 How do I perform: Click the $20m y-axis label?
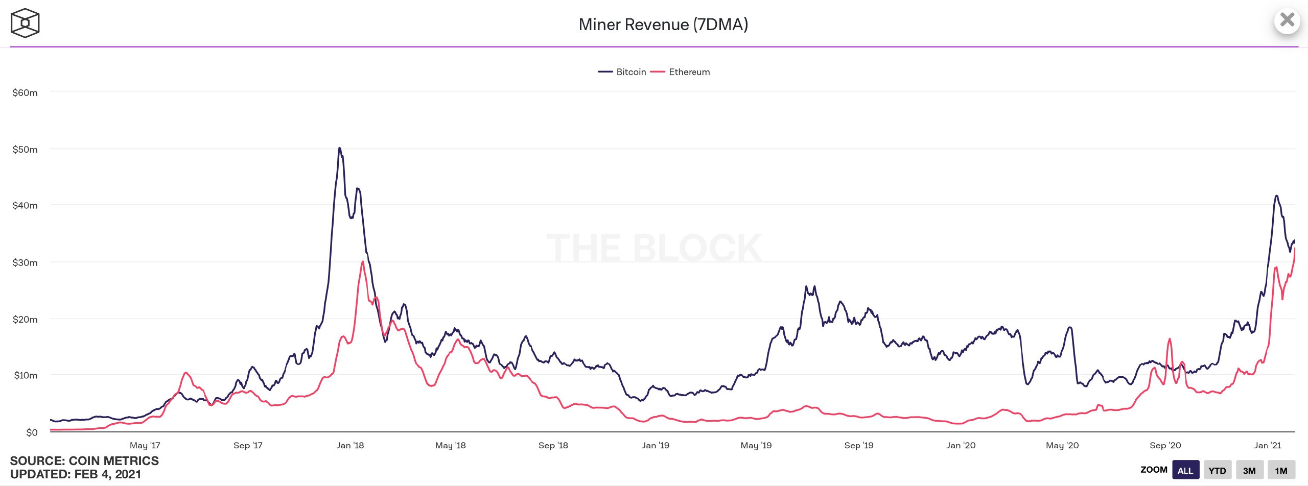coord(25,320)
